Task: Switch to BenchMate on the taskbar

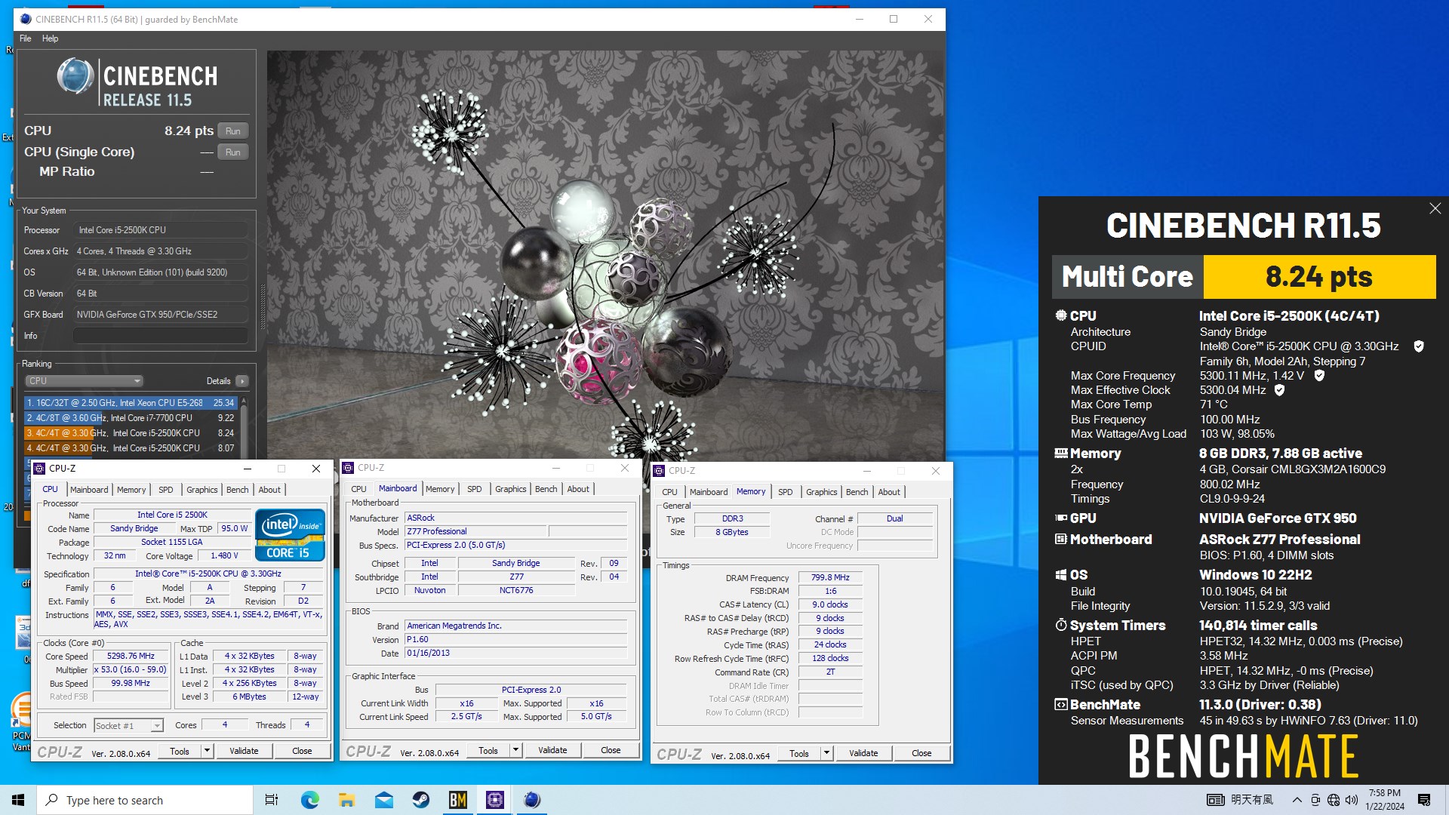Action: (x=457, y=800)
